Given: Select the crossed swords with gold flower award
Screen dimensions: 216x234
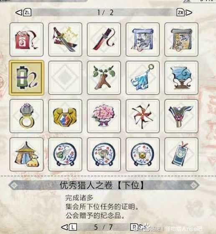Looking at the screenshot, I should click(x=65, y=39).
